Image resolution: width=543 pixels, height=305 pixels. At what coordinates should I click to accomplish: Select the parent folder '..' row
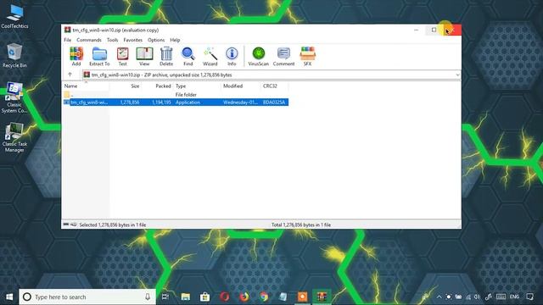176,95
